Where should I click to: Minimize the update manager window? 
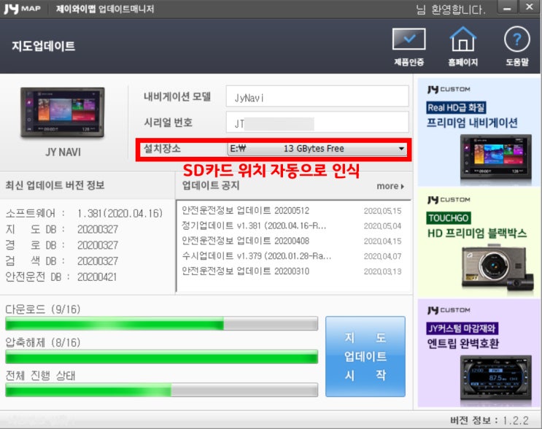(507, 8)
